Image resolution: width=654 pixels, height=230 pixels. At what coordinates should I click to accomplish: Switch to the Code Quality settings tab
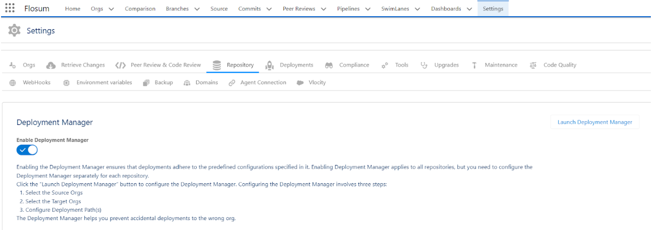560,65
